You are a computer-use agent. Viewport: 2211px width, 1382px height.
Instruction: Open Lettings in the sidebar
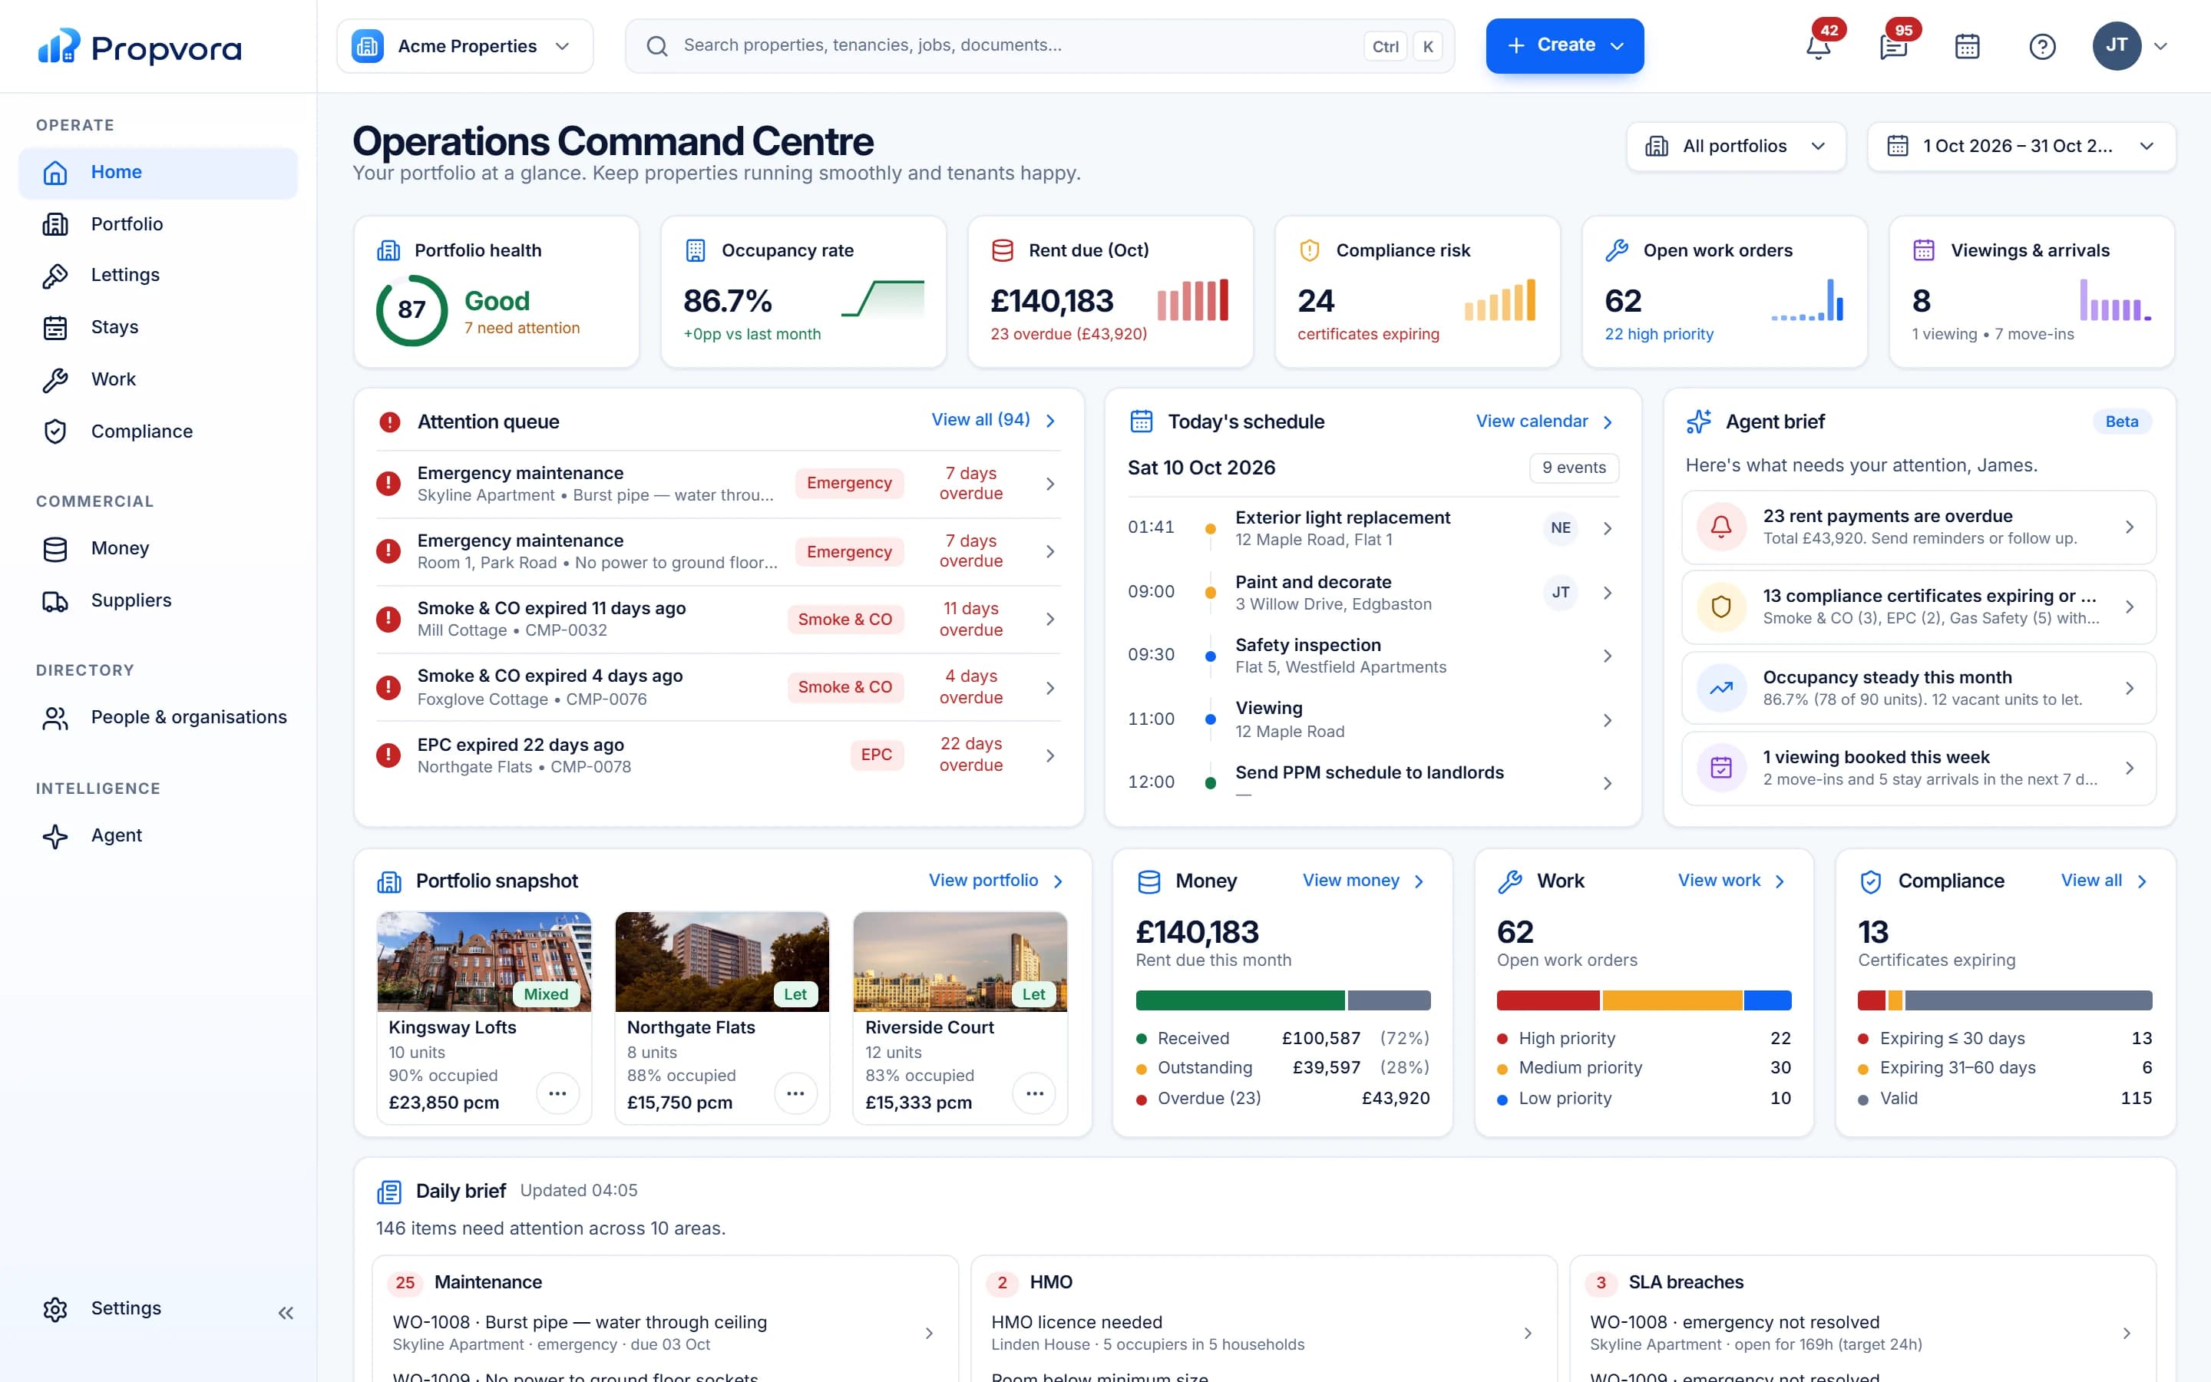pyautogui.click(x=158, y=275)
